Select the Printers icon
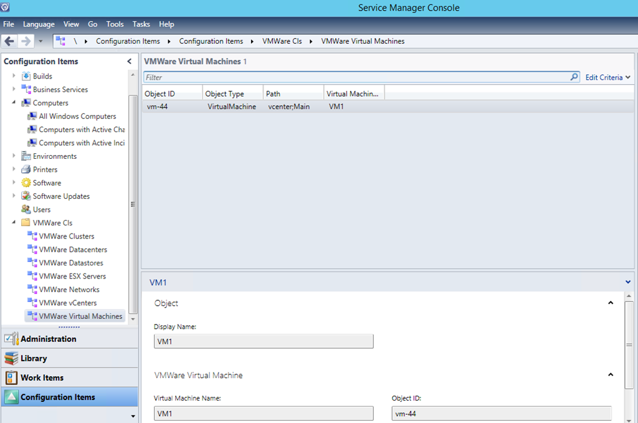The width and height of the screenshot is (638, 423). coord(26,169)
